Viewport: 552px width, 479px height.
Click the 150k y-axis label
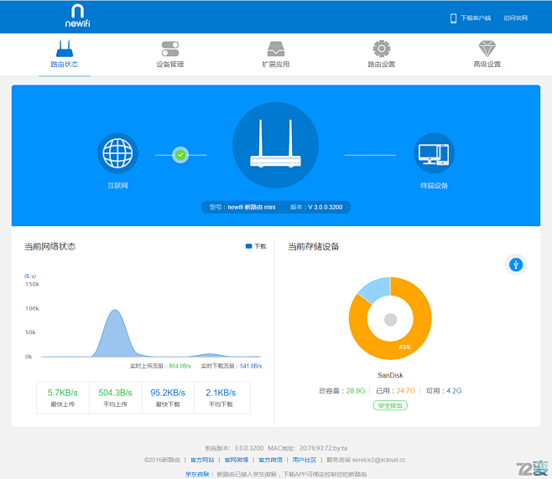coord(32,285)
